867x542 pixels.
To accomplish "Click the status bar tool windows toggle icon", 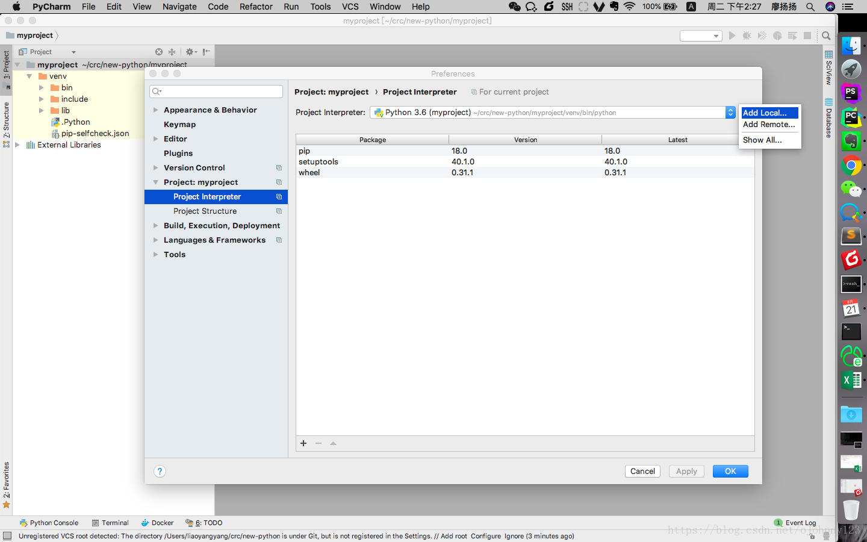I will pyautogui.click(x=7, y=536).
